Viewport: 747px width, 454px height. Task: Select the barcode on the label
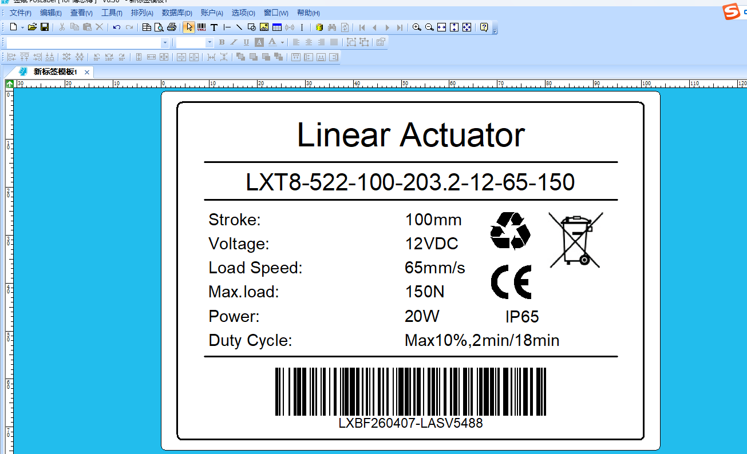point(410,392)
